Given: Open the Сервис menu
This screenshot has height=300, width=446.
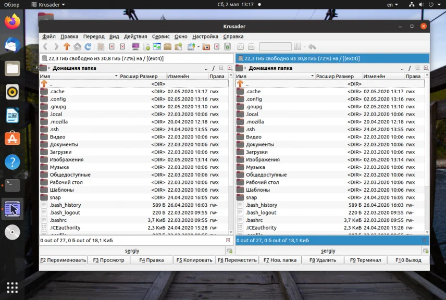Looking at the screenshot, I should pyautogui.click(x=160, y=36).
